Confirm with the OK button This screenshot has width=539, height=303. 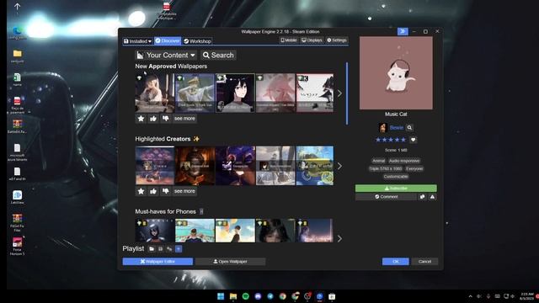(396, 262)
